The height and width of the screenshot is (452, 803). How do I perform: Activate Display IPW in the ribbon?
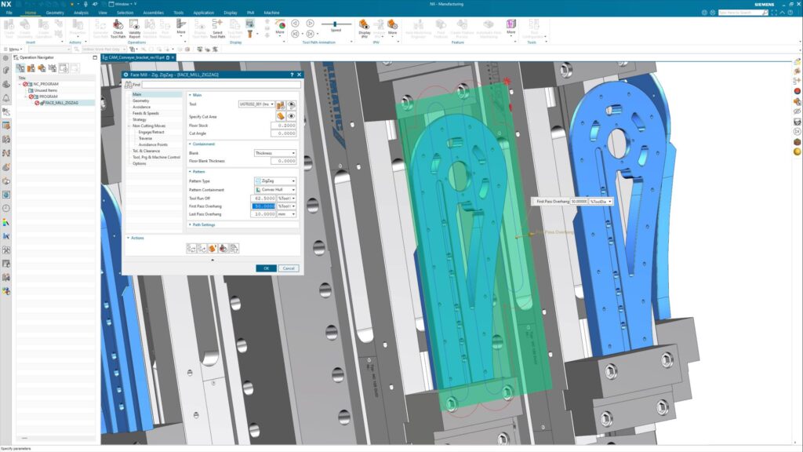pos(364,25)
